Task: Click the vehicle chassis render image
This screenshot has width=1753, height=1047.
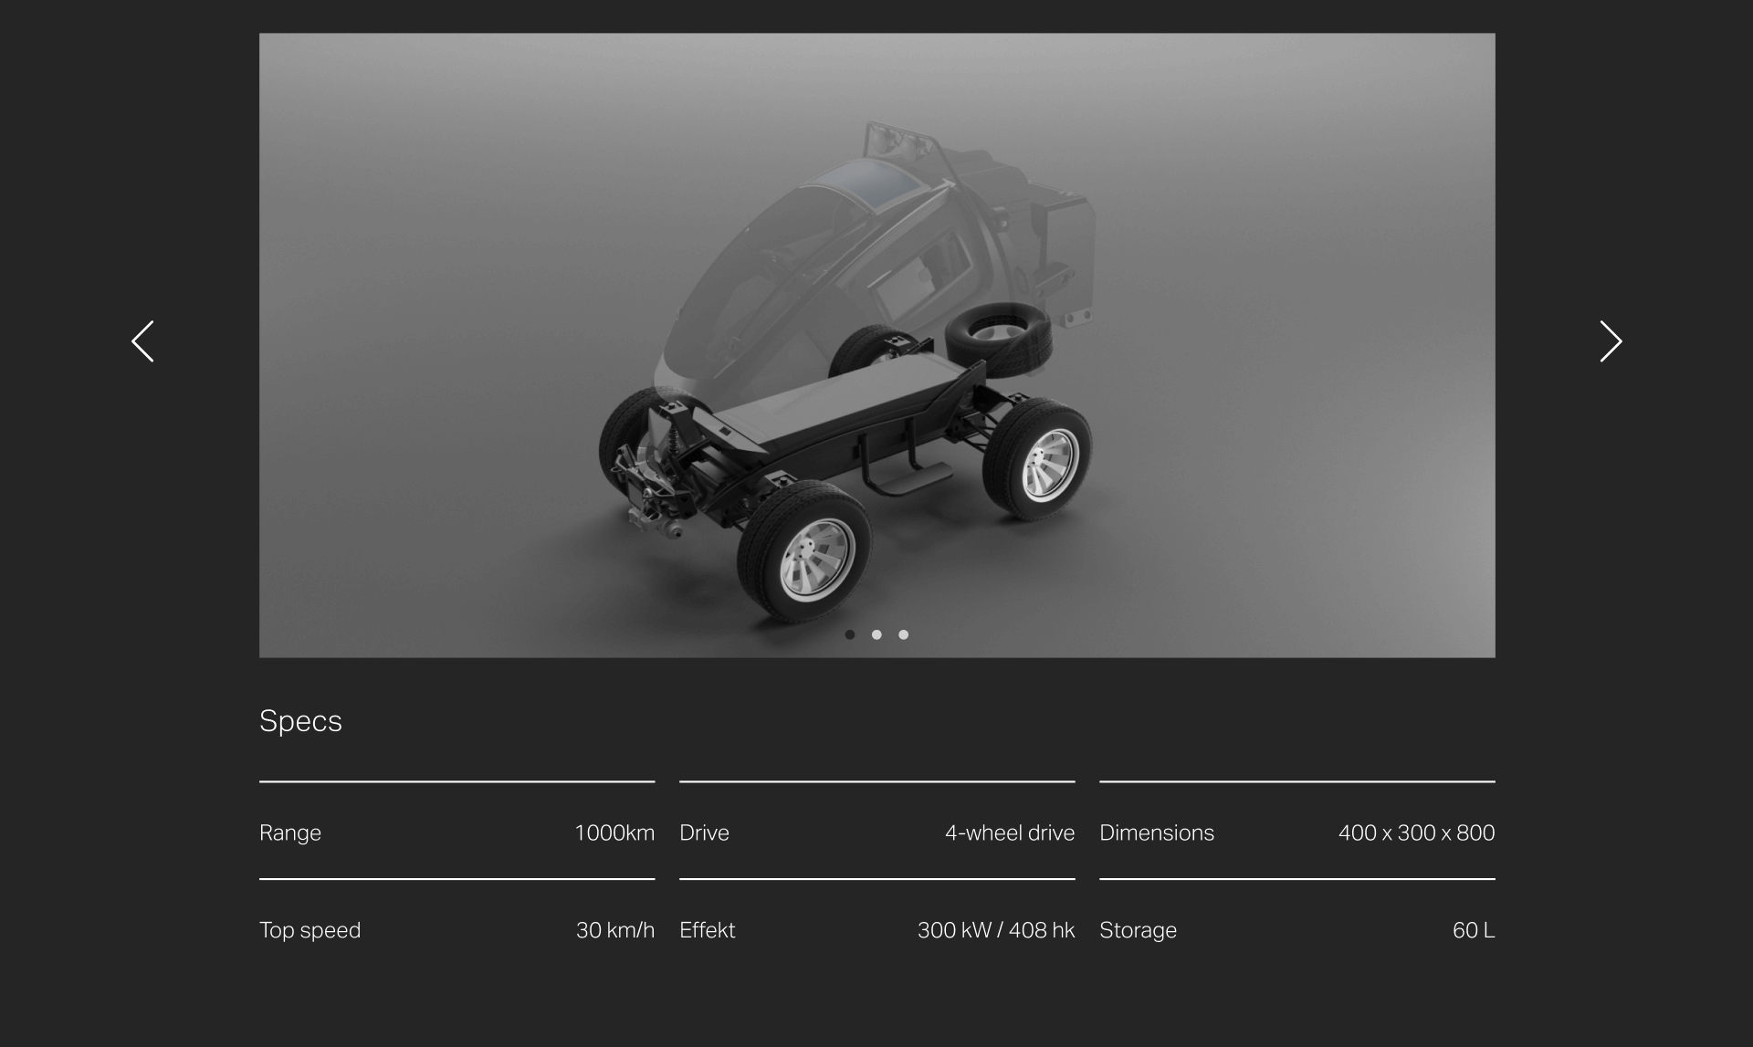Action: click(877, 345)
